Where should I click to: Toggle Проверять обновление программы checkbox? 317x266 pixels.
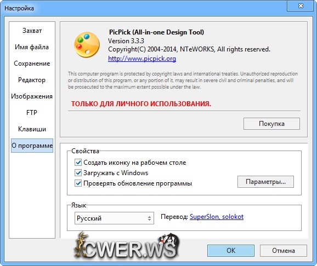[x=78, y=183]
